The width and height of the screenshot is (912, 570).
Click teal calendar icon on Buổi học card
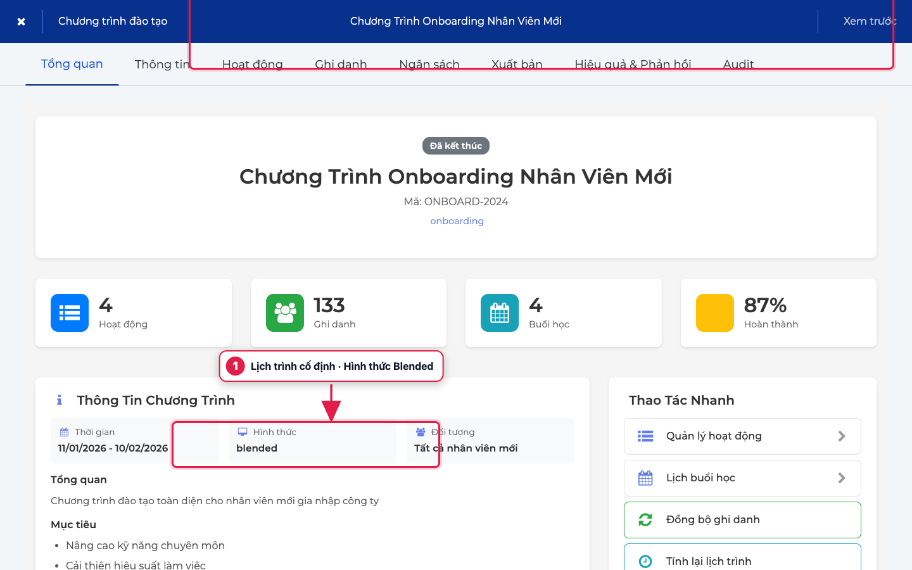[x=500, y=313]
